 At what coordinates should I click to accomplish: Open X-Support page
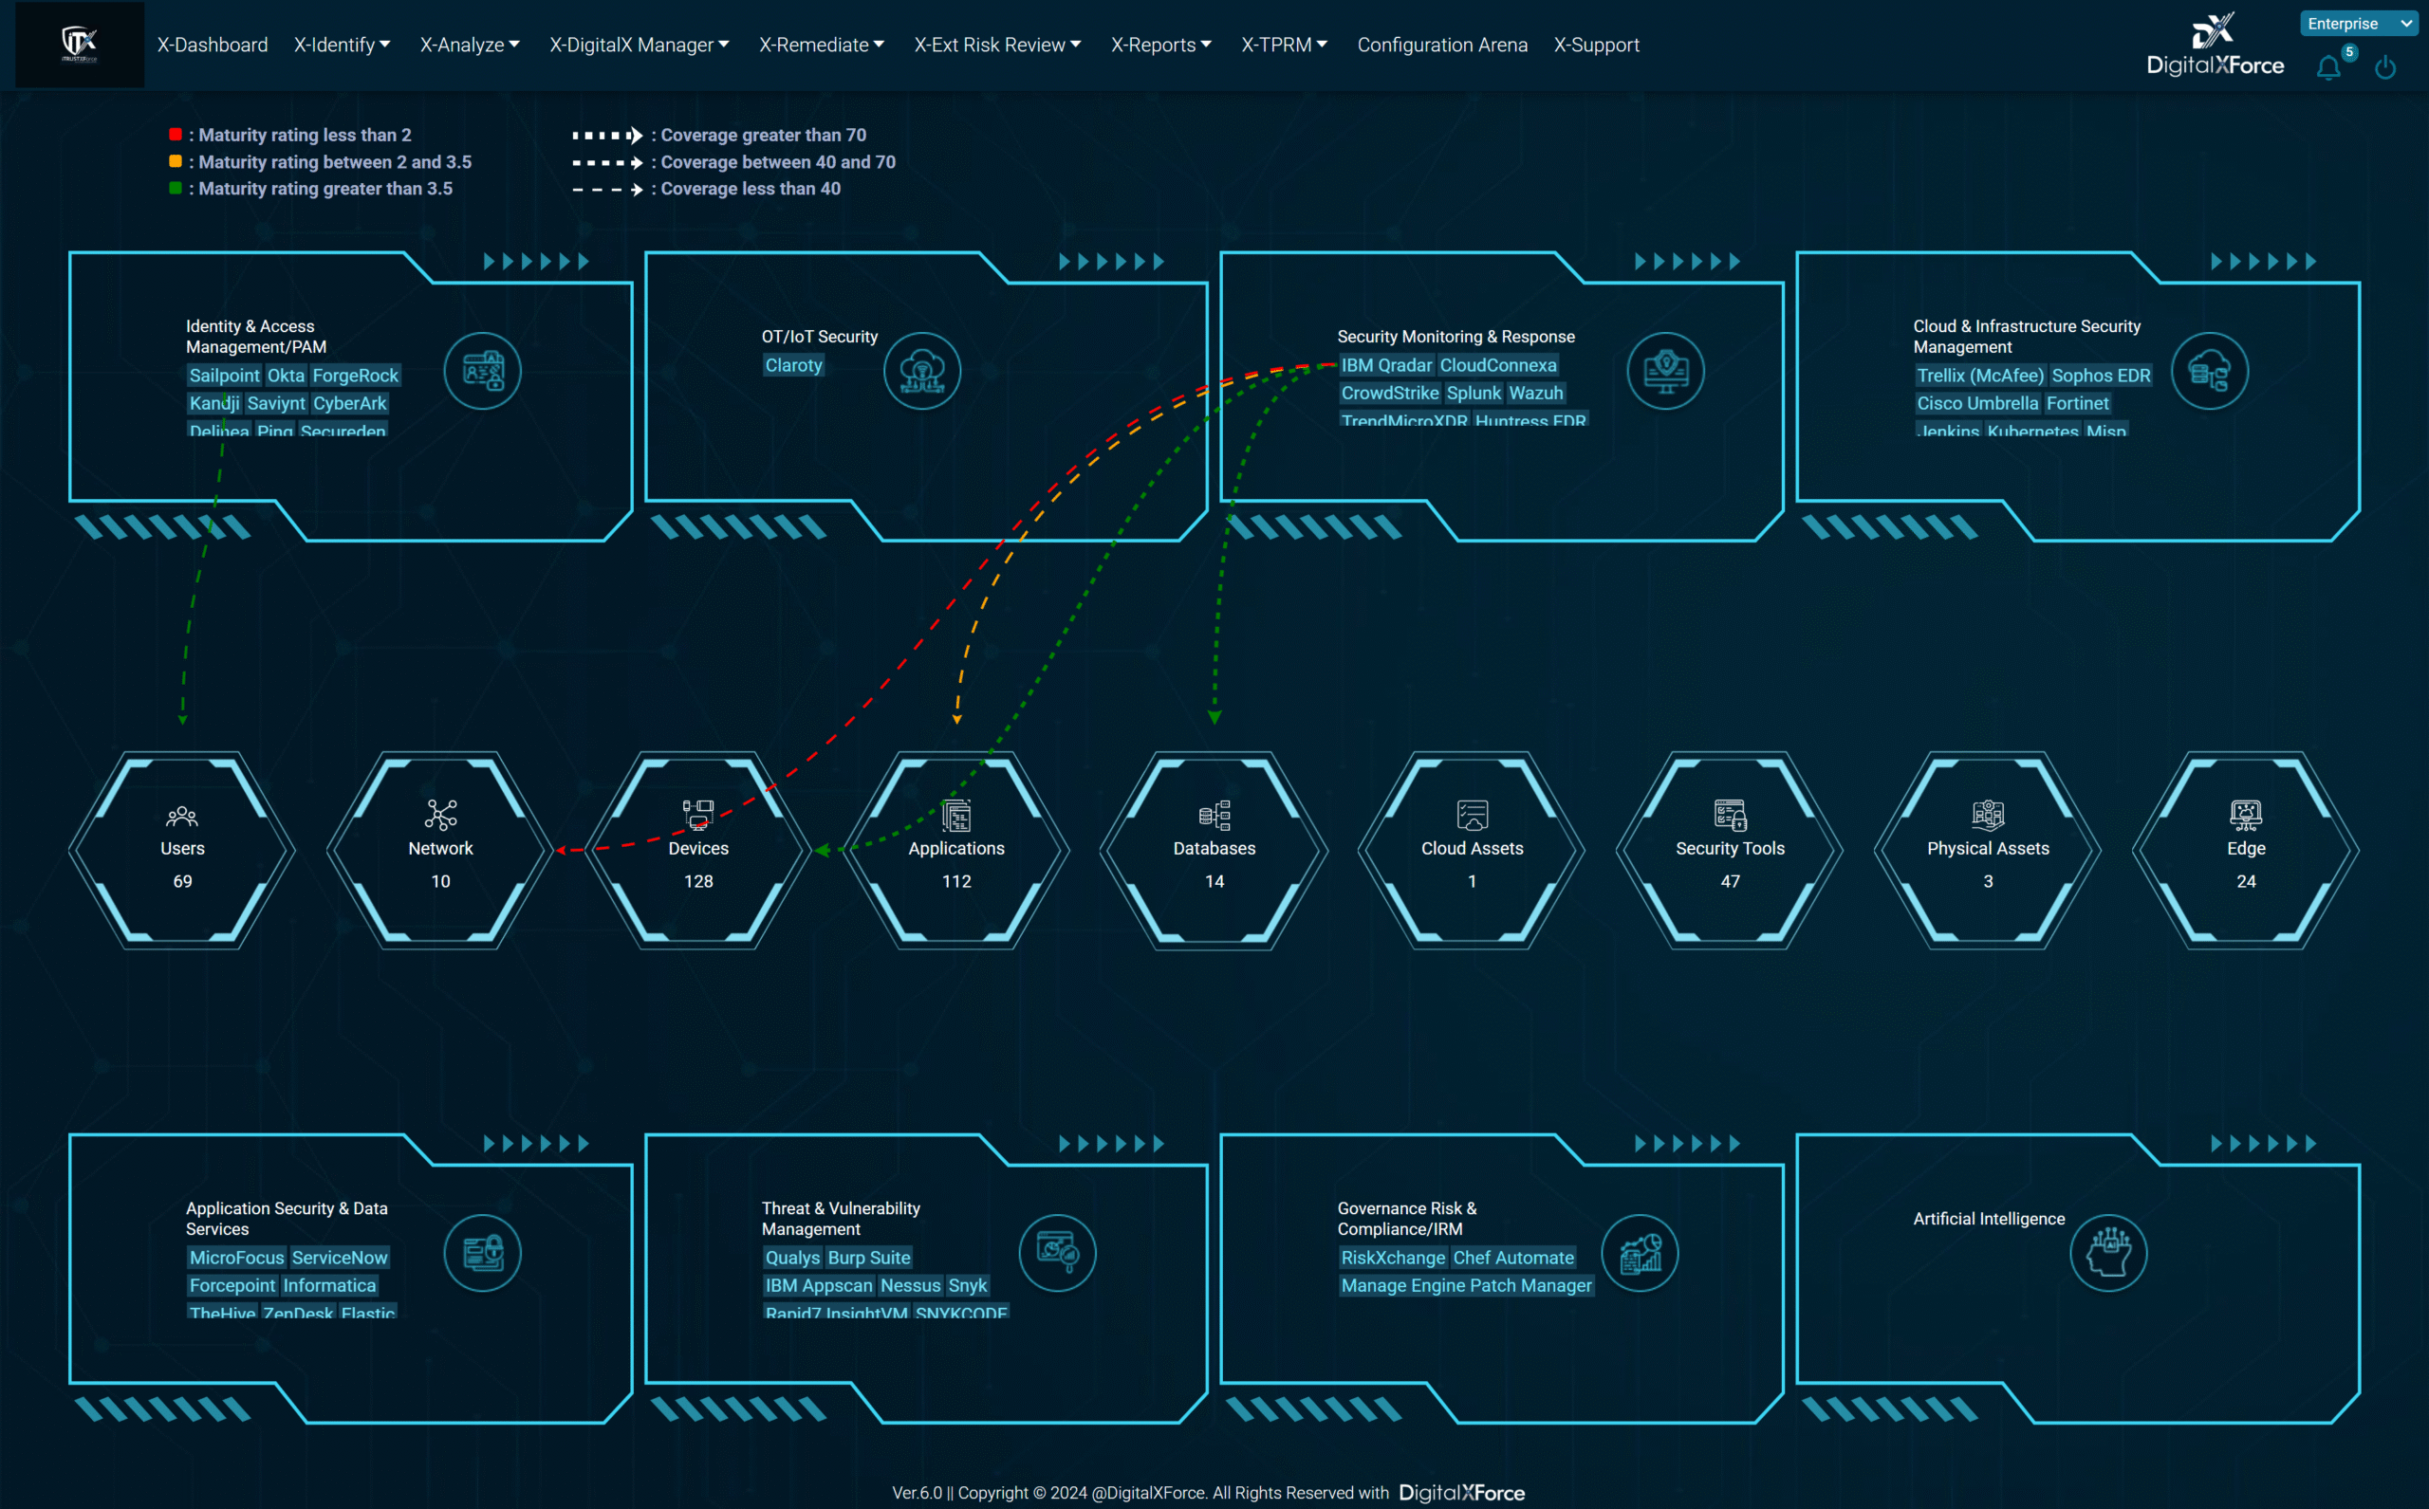[1596, 45]
